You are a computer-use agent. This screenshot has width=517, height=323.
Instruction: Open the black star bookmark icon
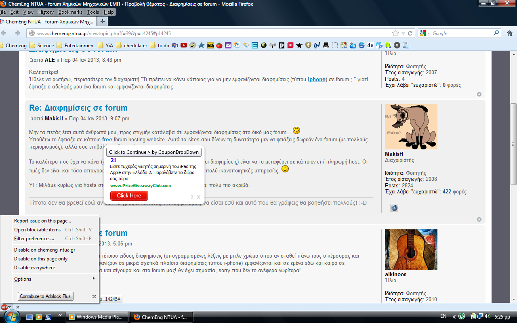pos(299,45)
